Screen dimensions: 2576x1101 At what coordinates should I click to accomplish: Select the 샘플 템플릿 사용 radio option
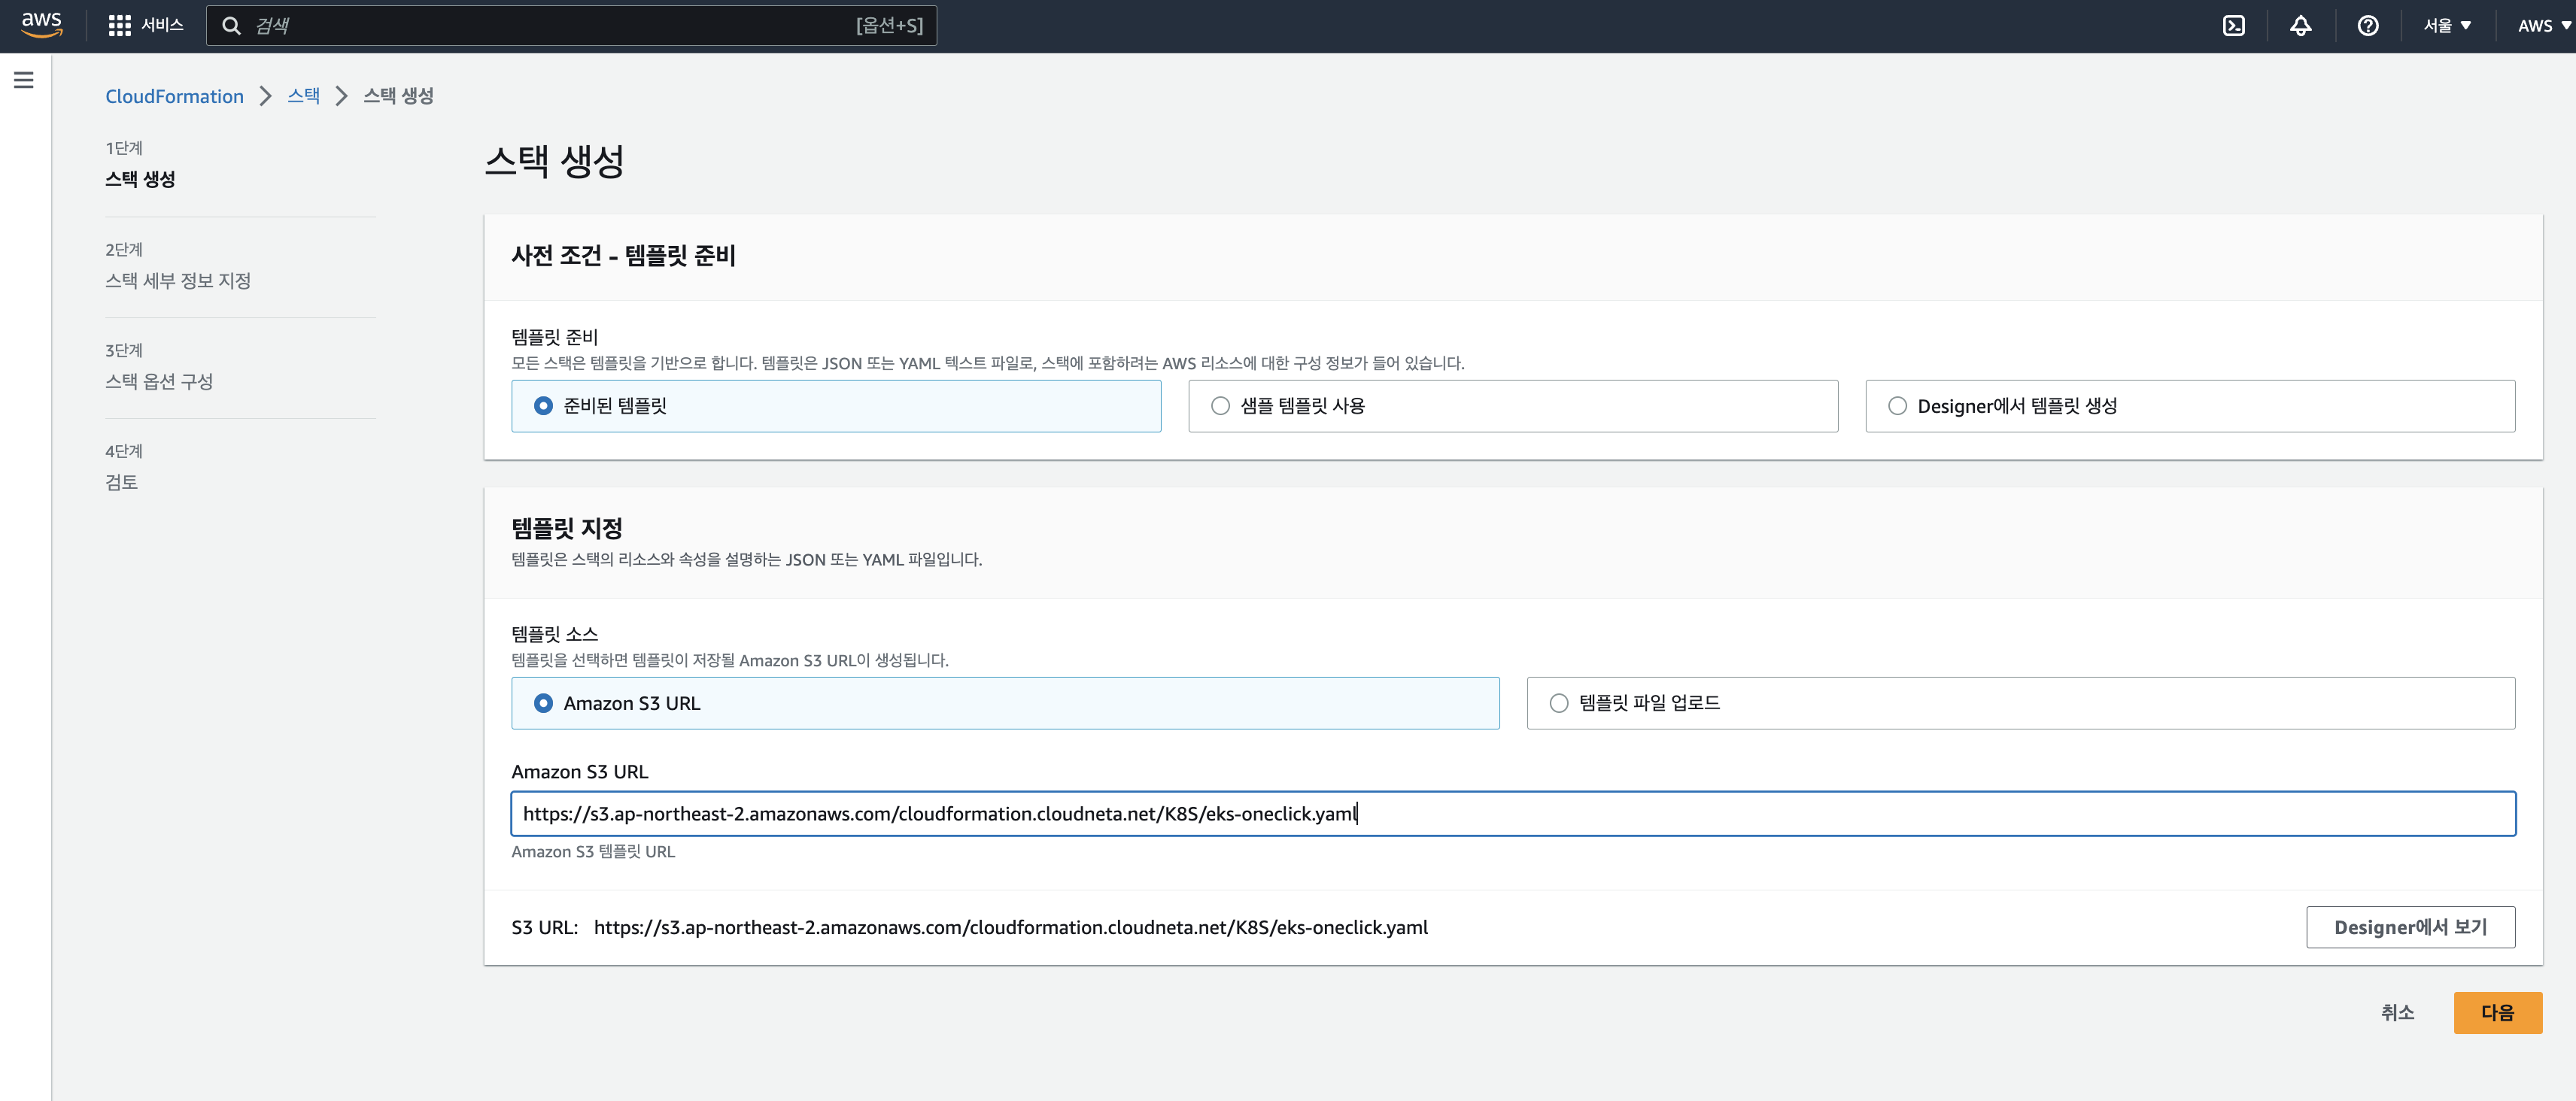click(x=1220, y=406)
